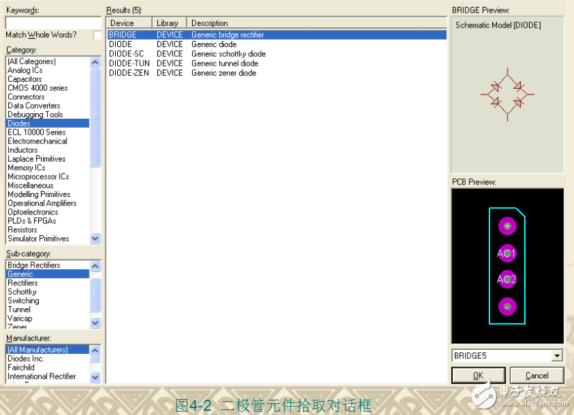574x415 pixels.
Task: Open the BRIDGE5 PCB package dropdown
Action: coord(556,356)
